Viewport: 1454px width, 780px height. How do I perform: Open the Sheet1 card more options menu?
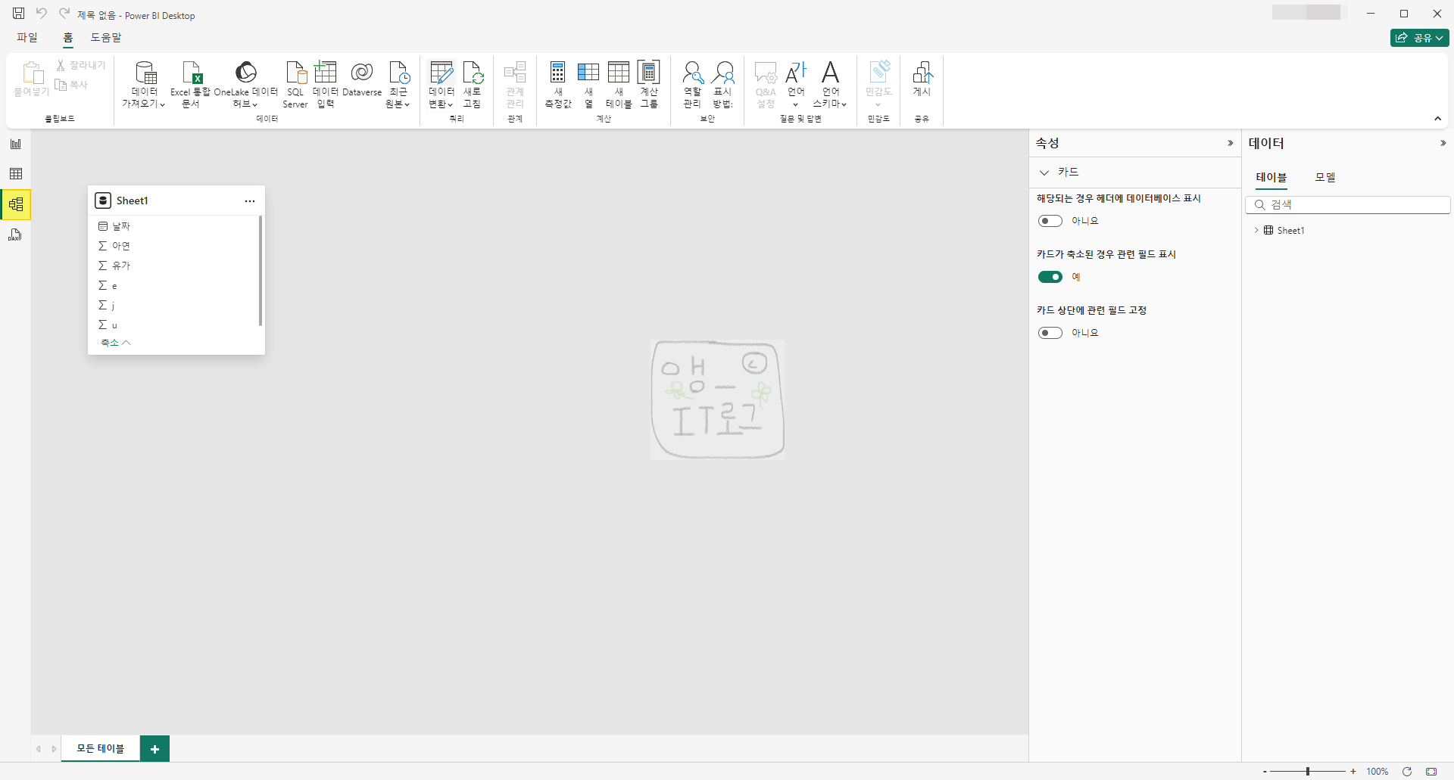click(250, 201)
